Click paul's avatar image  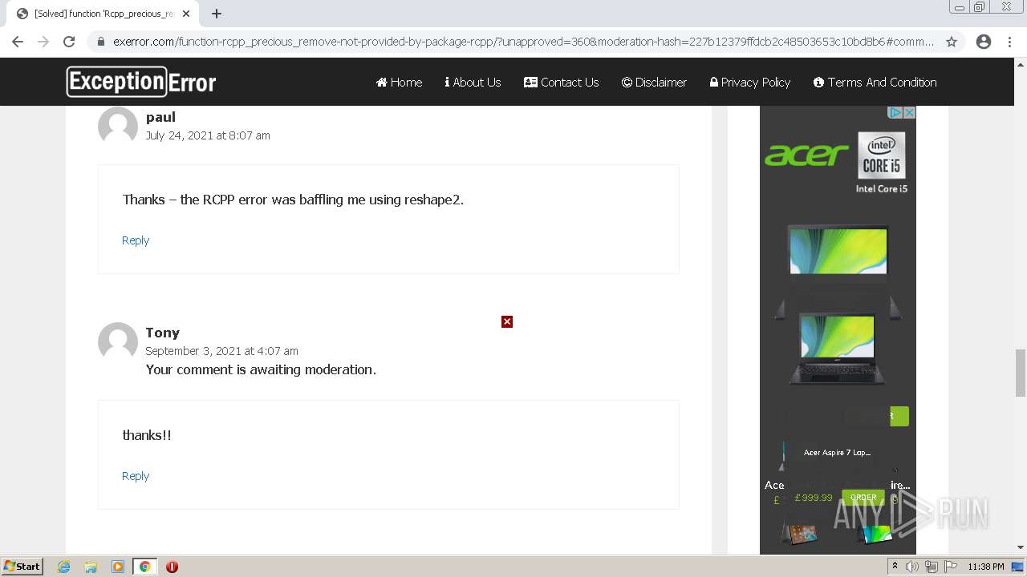click(118, 127)
